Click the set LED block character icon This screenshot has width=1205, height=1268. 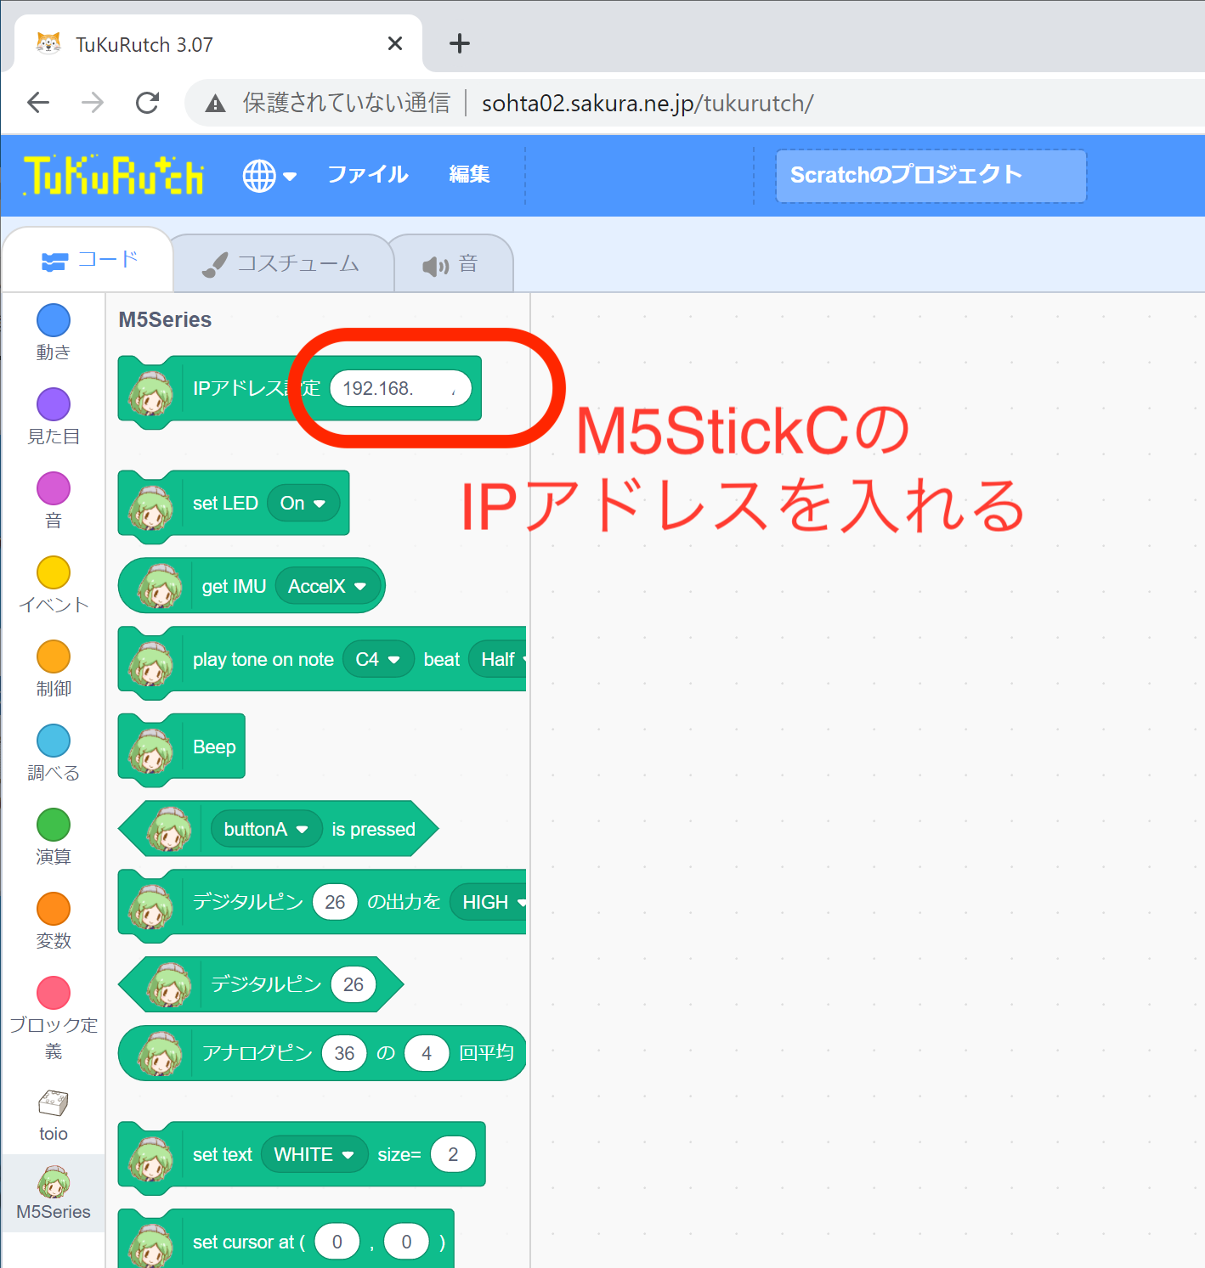(x=150, y=506)
